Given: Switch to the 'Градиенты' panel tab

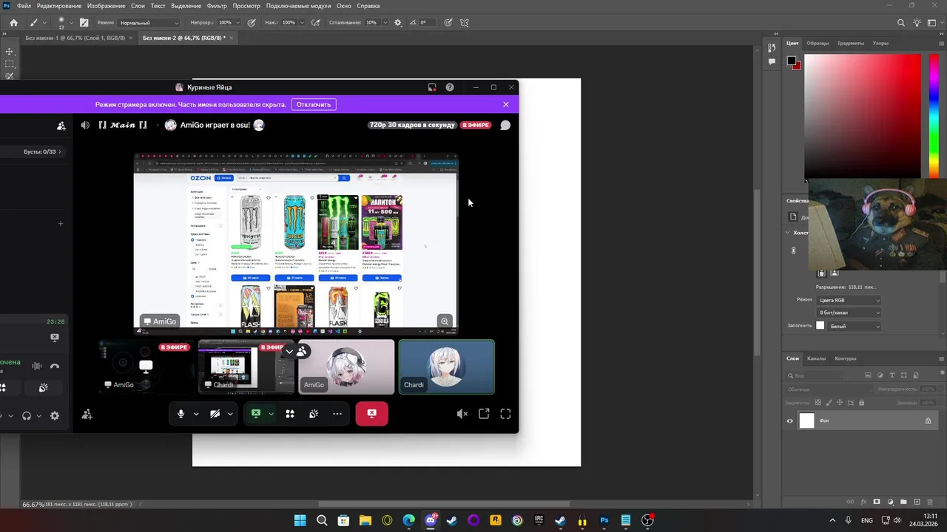Looking at the screenshot, I should [x=851, y=43].
